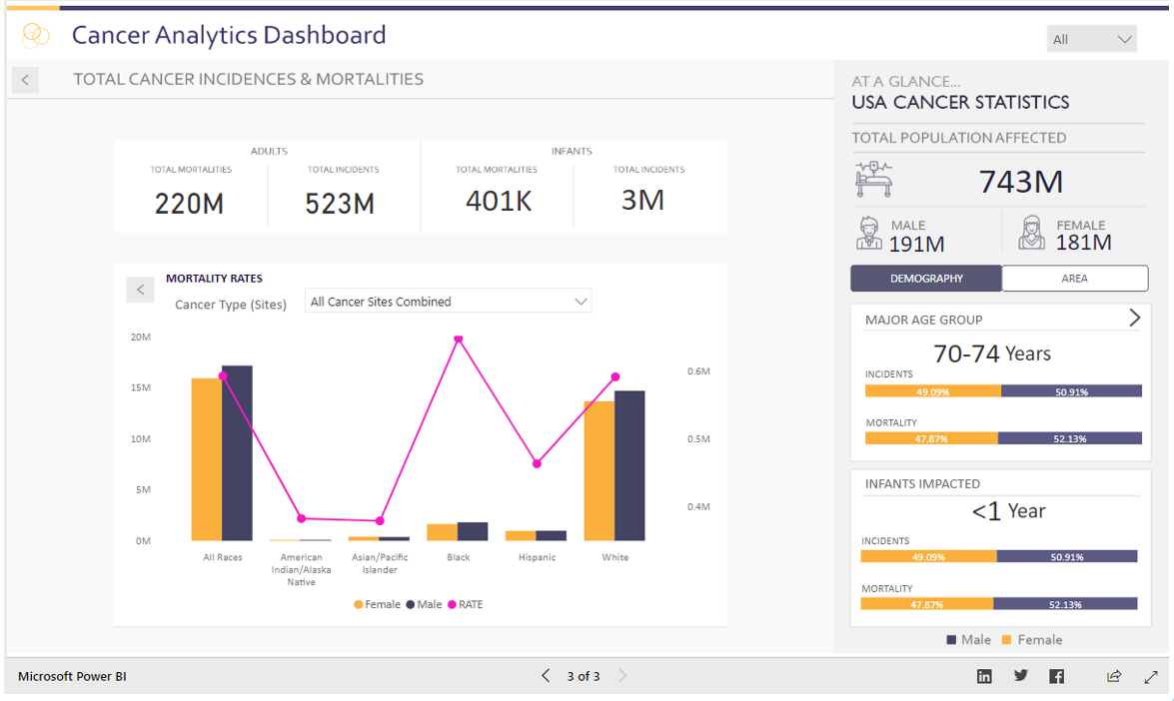This screenshot has width=1174, height=701.
Task: Click the Twitter icon in the footer
Action: coord(1020,676)
